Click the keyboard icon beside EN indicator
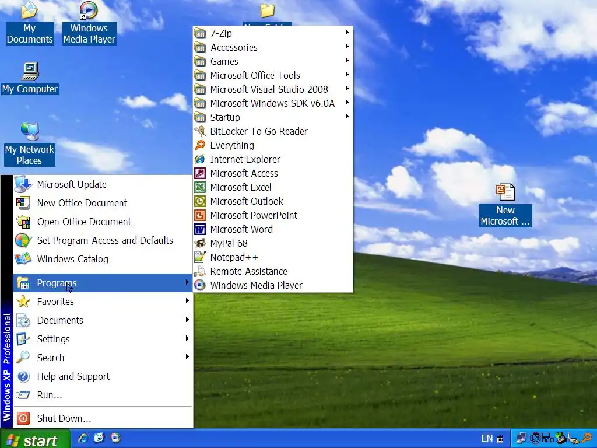The width and height of the screenshot is (597, 448). [x=500, y=438]
